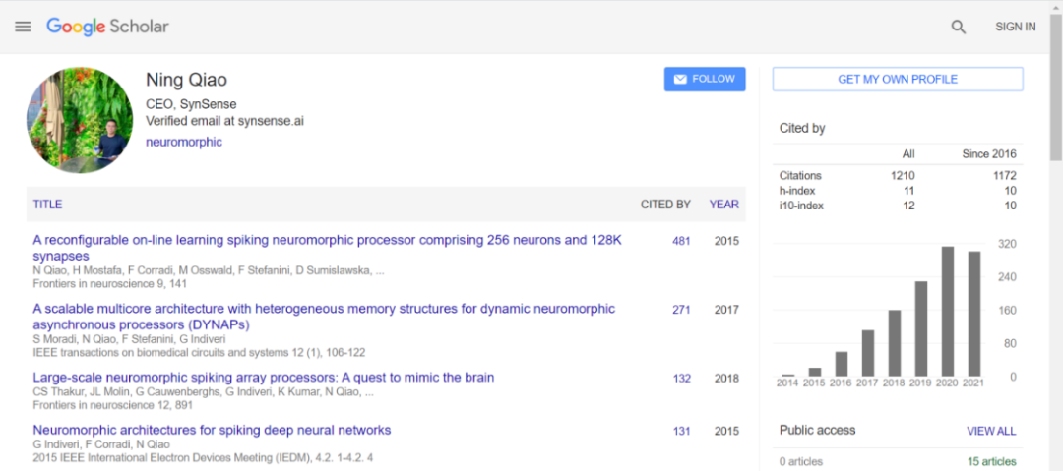This screenshot has height=471, width=1063.
Task: Click the Get My Own Profile button
Action: coord(897,80)
